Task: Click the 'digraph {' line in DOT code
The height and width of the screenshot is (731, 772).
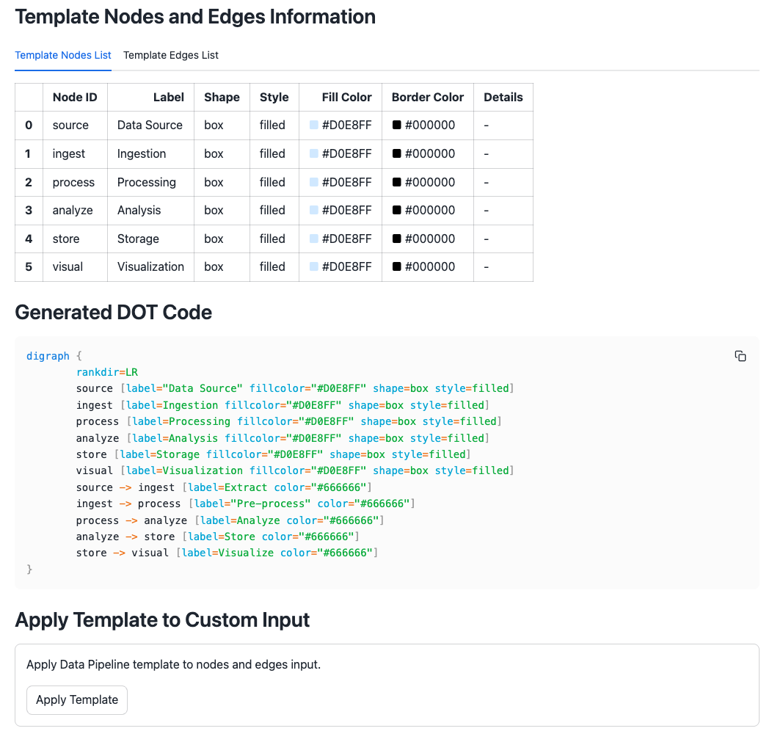Action: pos(54,356)
